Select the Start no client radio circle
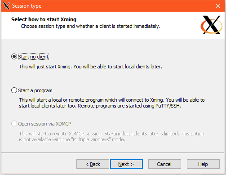Viewport: 226px width, 175px height. [14, 57]
